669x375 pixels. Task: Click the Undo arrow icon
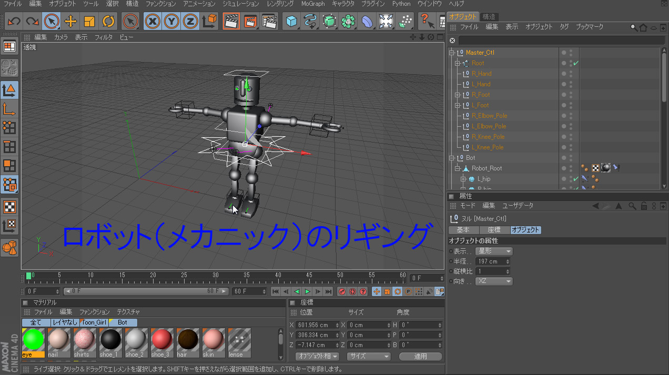14,22
